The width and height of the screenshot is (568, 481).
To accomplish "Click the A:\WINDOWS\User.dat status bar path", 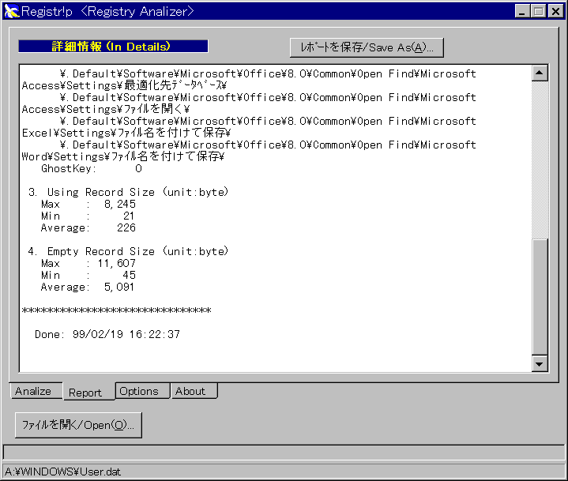I will [62, 472].
